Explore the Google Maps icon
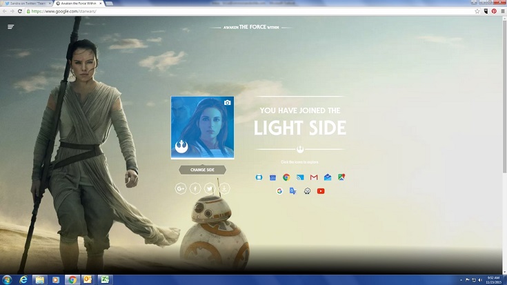 point(341,177)
